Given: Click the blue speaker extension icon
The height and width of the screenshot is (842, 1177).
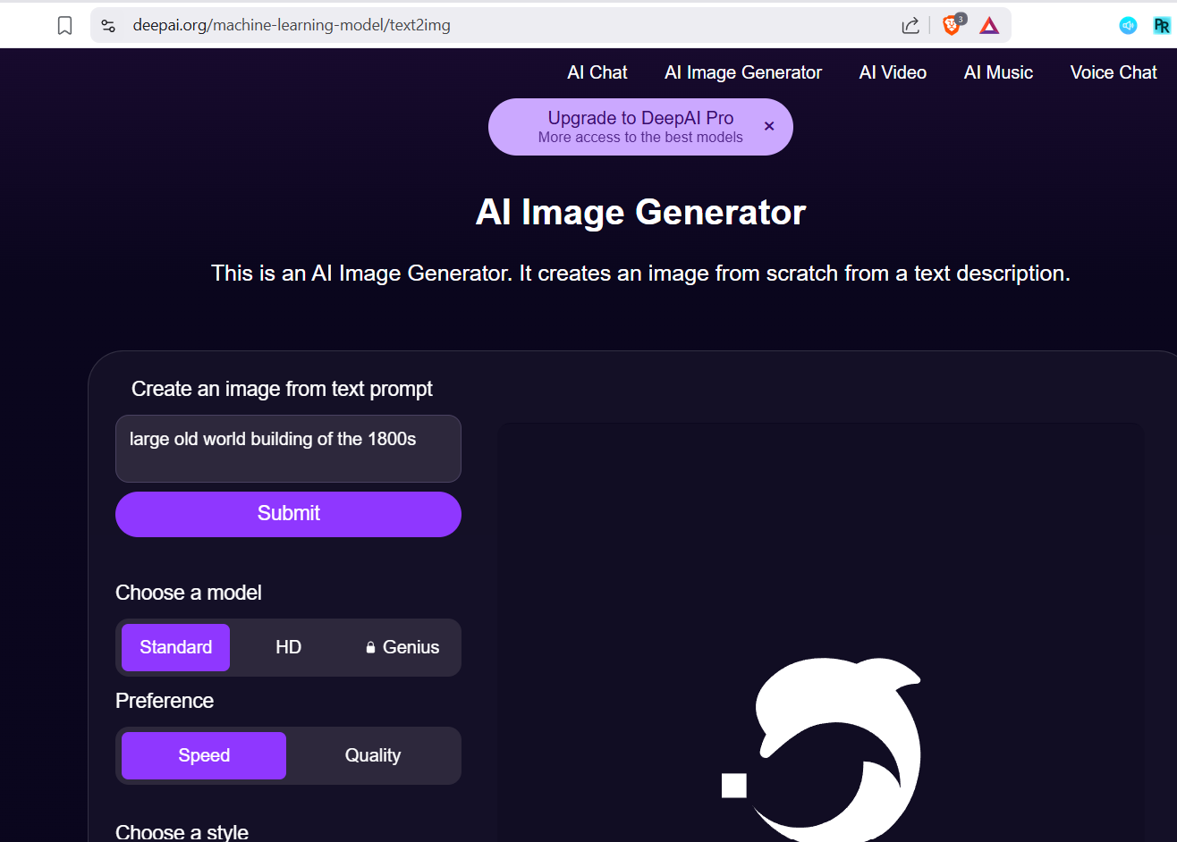Looking at the screenshot, I should coord(1128,26).
